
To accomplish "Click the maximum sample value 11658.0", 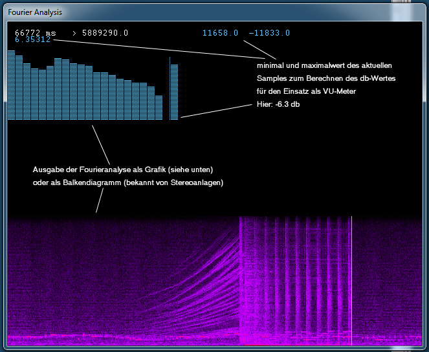I will click(x=220, y=33).
